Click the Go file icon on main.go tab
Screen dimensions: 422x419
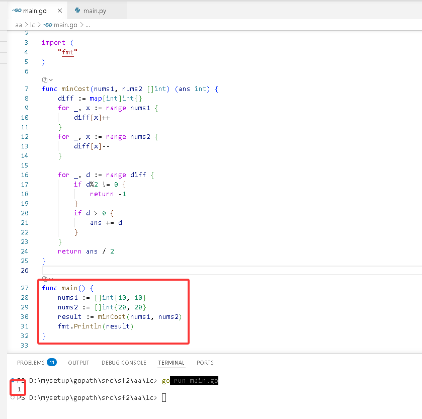17,11
